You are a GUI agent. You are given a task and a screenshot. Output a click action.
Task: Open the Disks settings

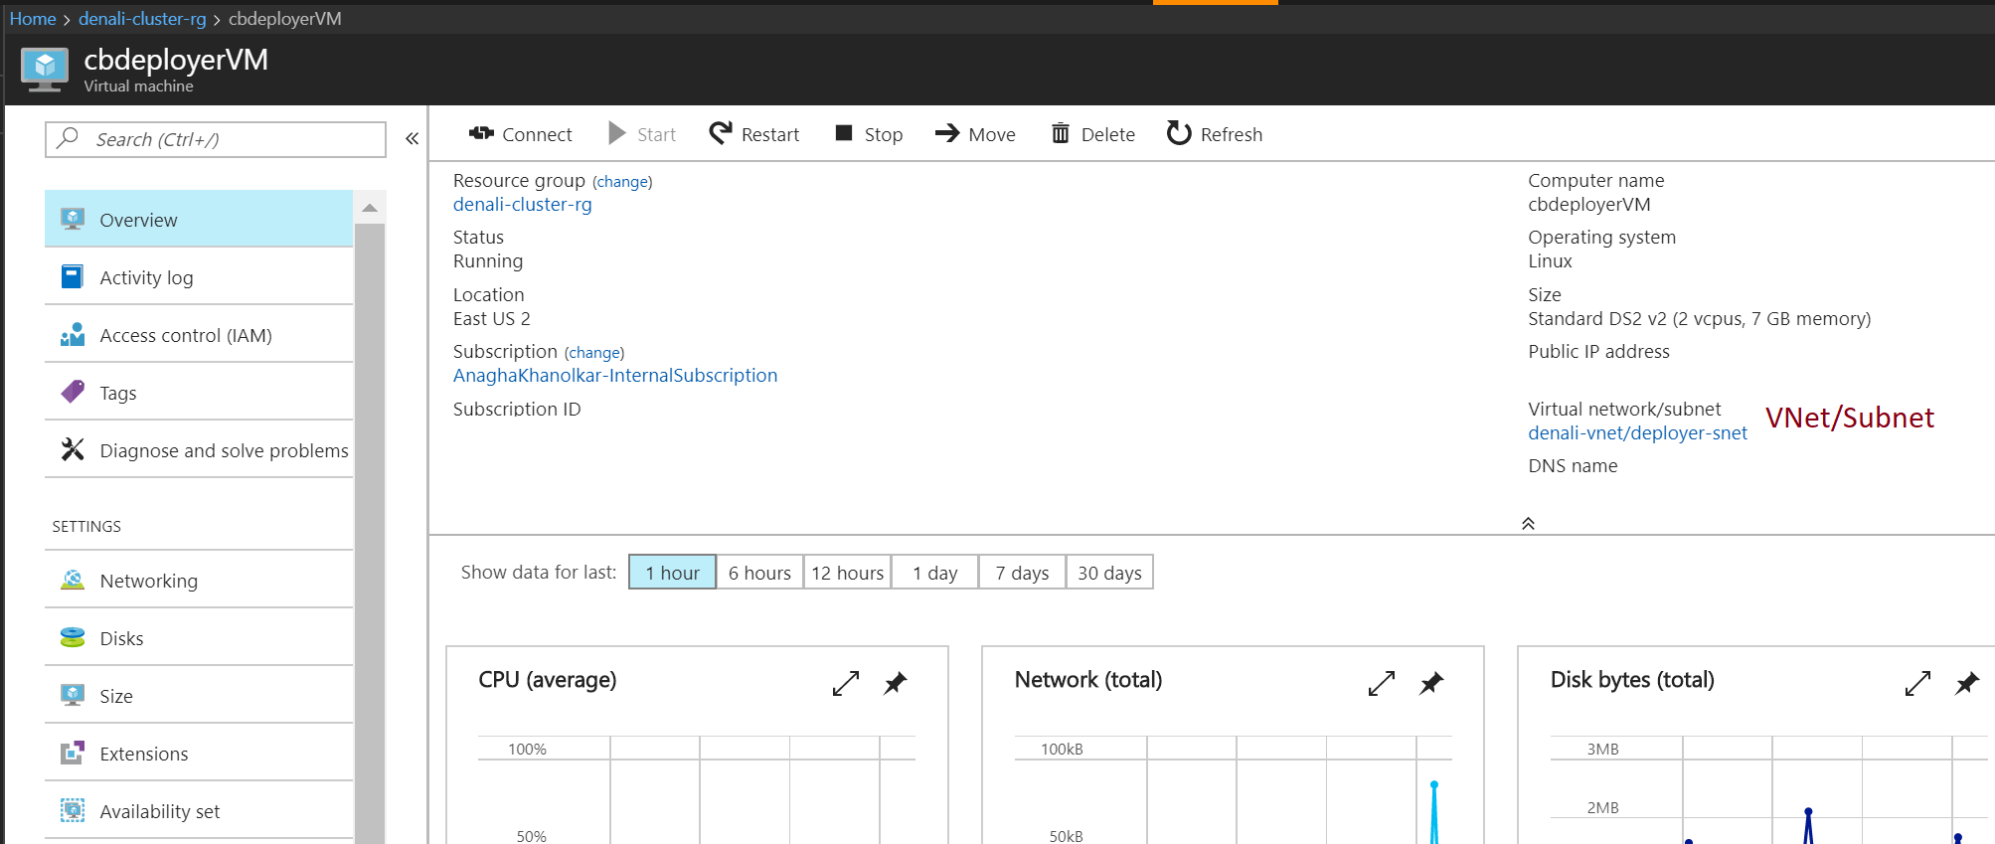point(199,638)
